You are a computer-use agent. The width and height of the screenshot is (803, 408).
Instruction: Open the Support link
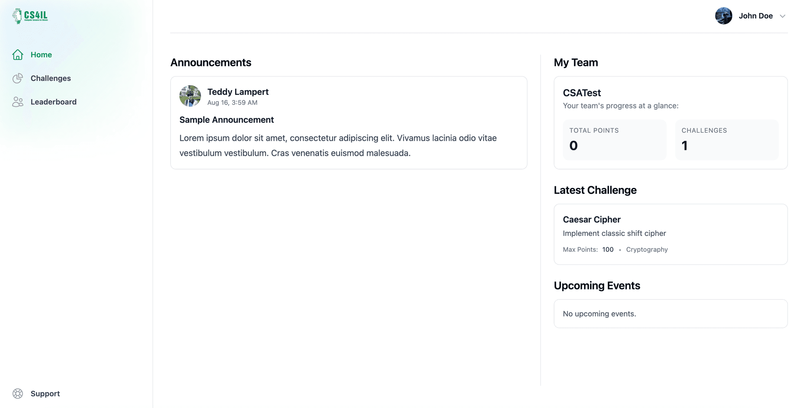tap(45, 393)
